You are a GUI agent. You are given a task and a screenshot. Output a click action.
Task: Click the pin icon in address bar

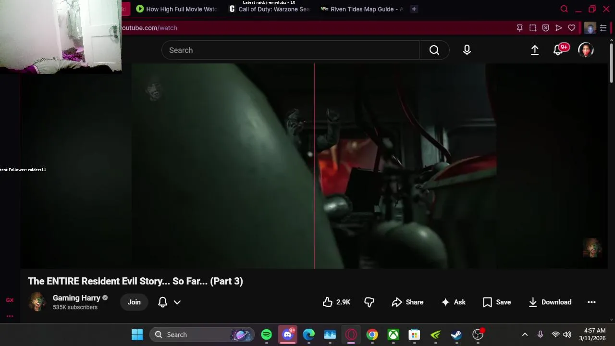(x=519, y=28)
